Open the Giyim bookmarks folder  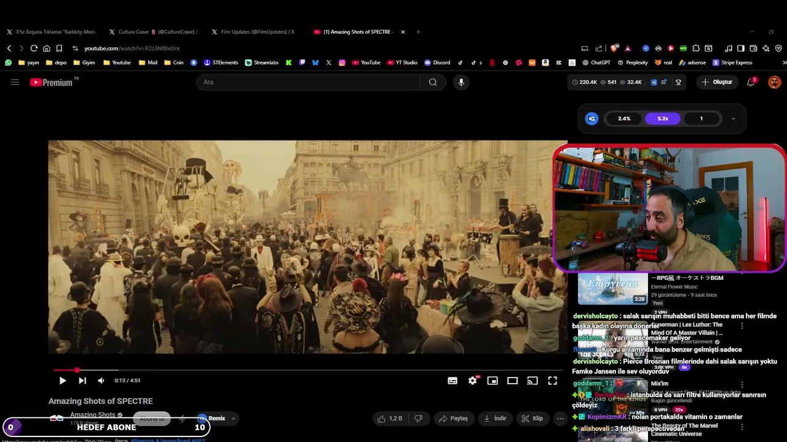(x=84, y=63)
